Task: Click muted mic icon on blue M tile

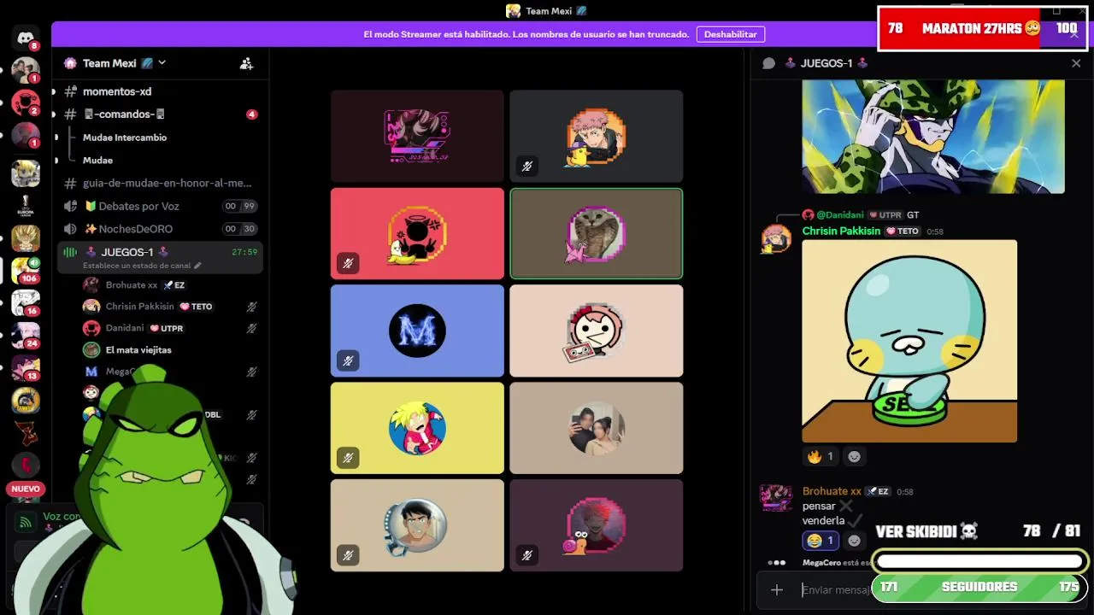Action: [x=348, y=361]
